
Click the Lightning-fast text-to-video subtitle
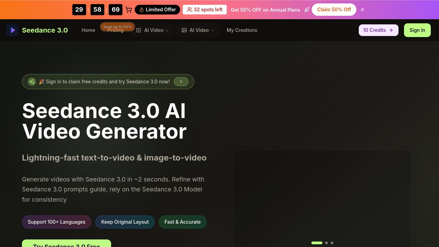(114, 158)
